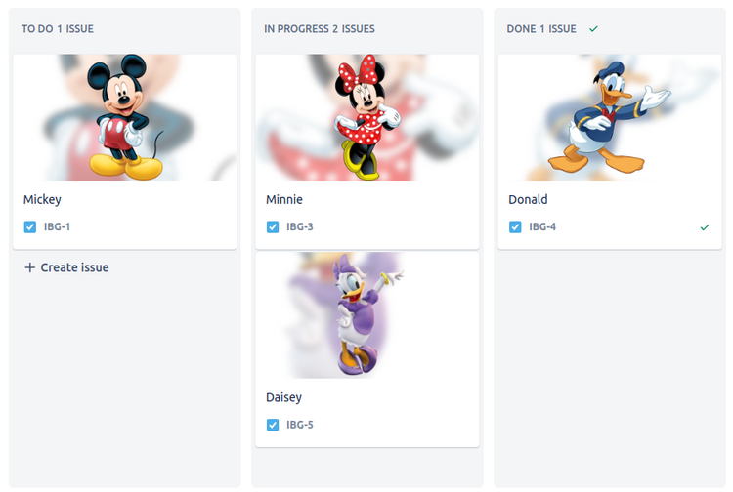Click the plus icon next to Create issue

[30, 267]
